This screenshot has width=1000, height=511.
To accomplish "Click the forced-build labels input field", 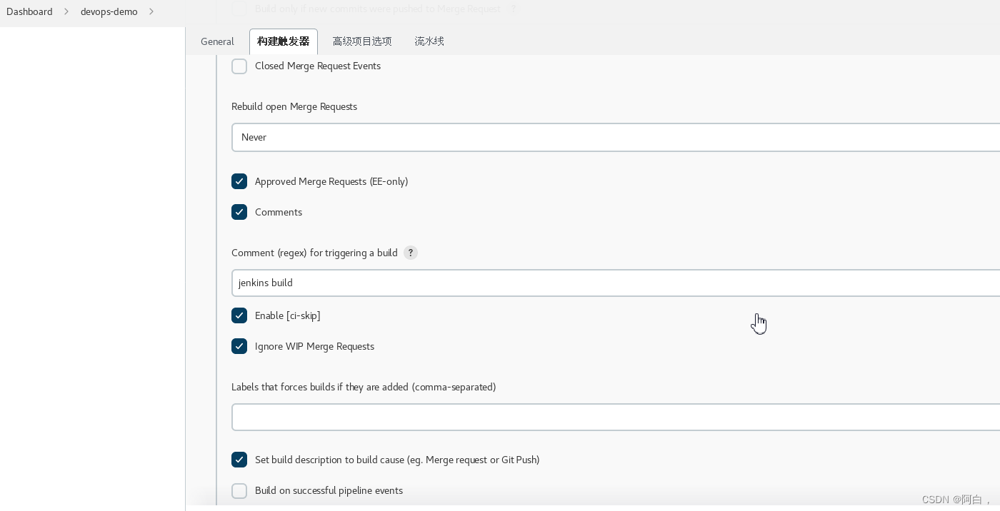I will tap(616, 417).
